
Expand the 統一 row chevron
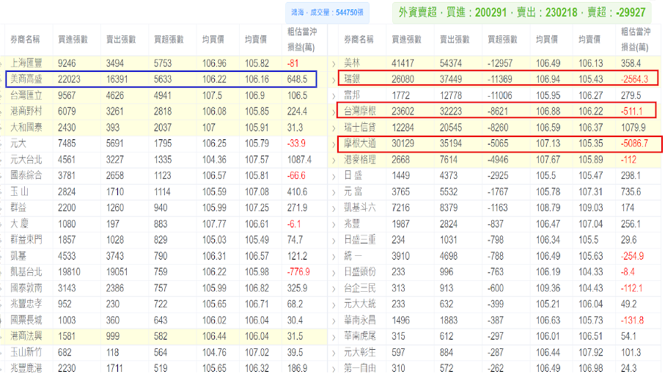334,257
